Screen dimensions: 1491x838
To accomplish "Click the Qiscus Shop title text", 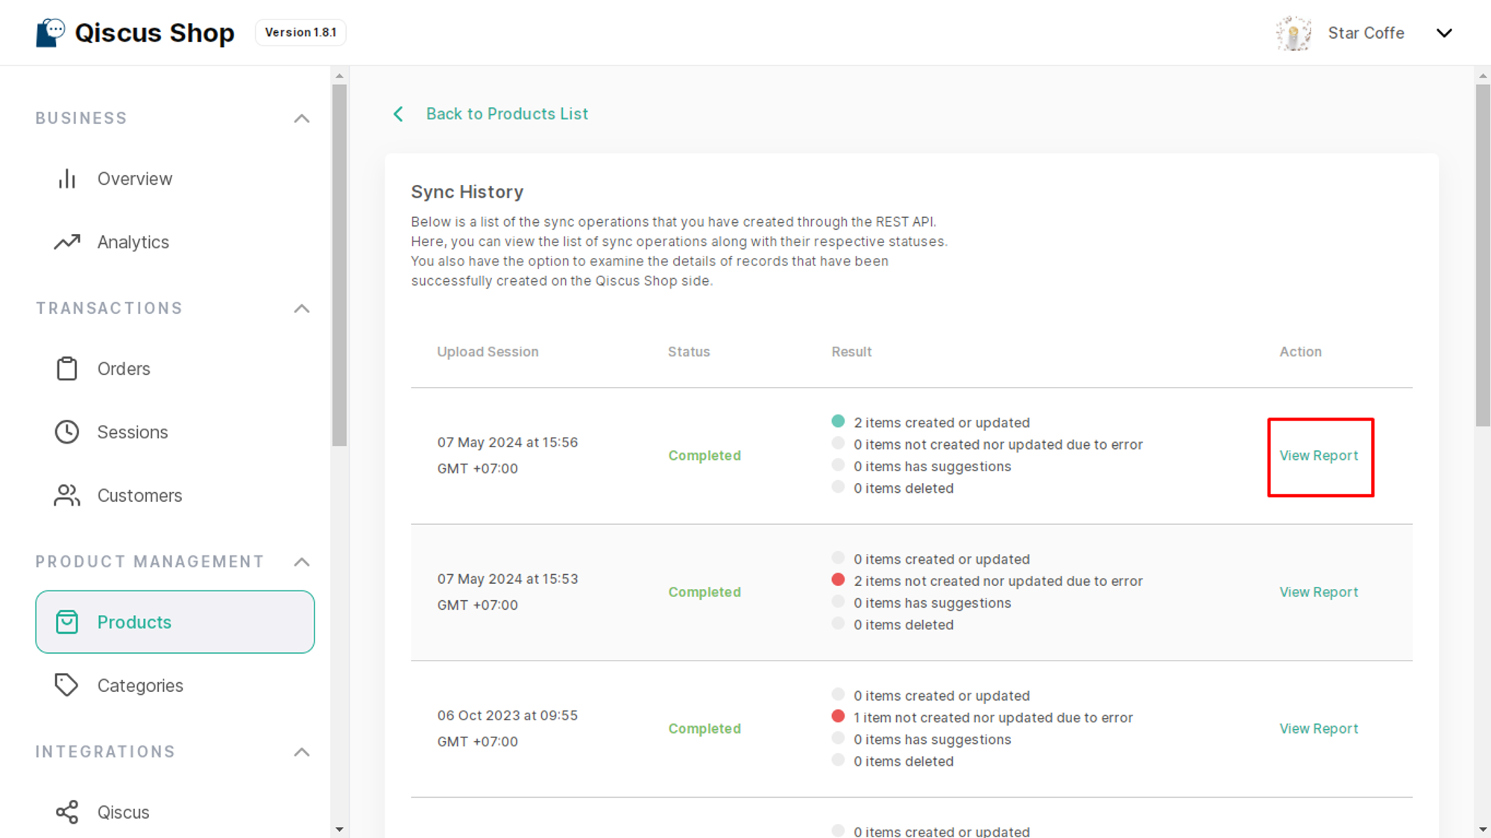I will (x=154, y=33).
